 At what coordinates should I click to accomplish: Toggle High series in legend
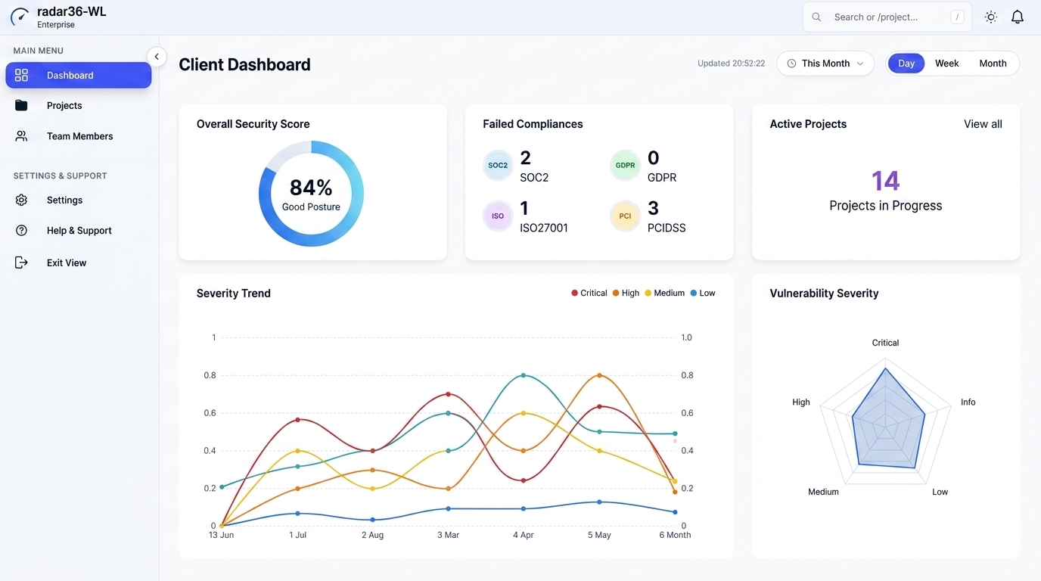pos(626,293)
